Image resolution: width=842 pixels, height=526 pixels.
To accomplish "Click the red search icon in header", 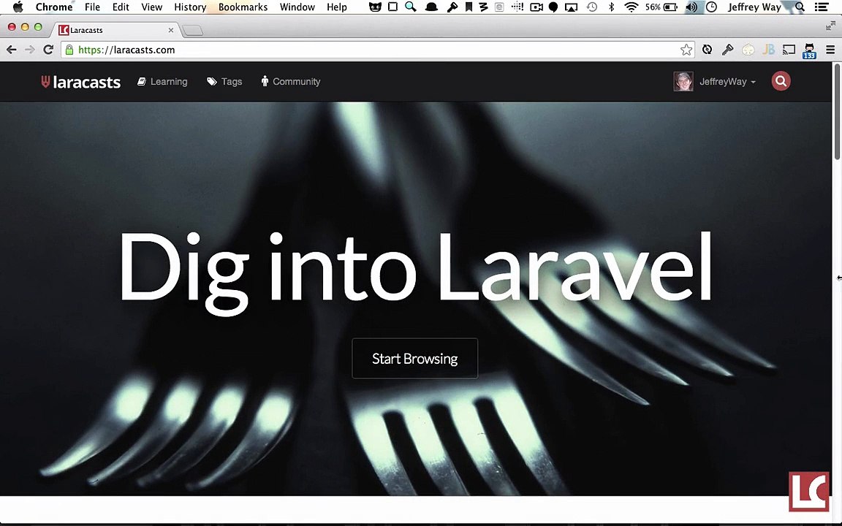I will pyautogui.click(x=781, y=81).
